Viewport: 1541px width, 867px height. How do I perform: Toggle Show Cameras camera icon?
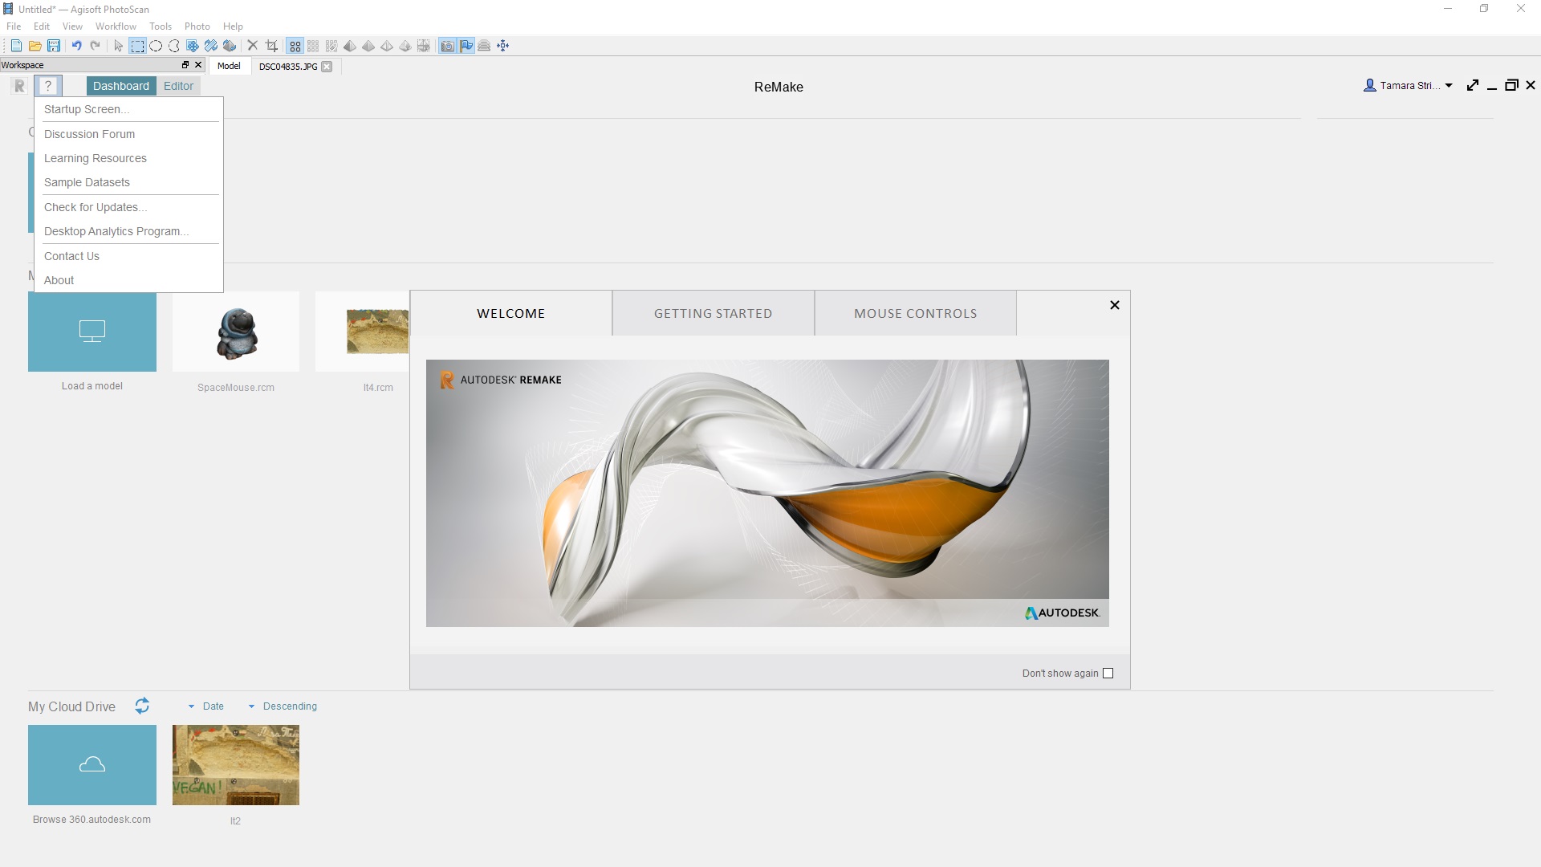click(x=448, y=46)
